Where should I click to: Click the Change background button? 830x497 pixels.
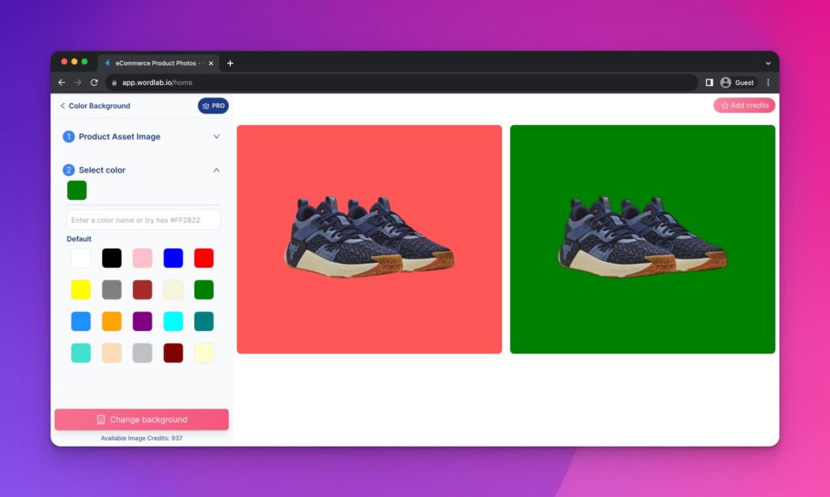pyautogui.click(x=142, y=419)
